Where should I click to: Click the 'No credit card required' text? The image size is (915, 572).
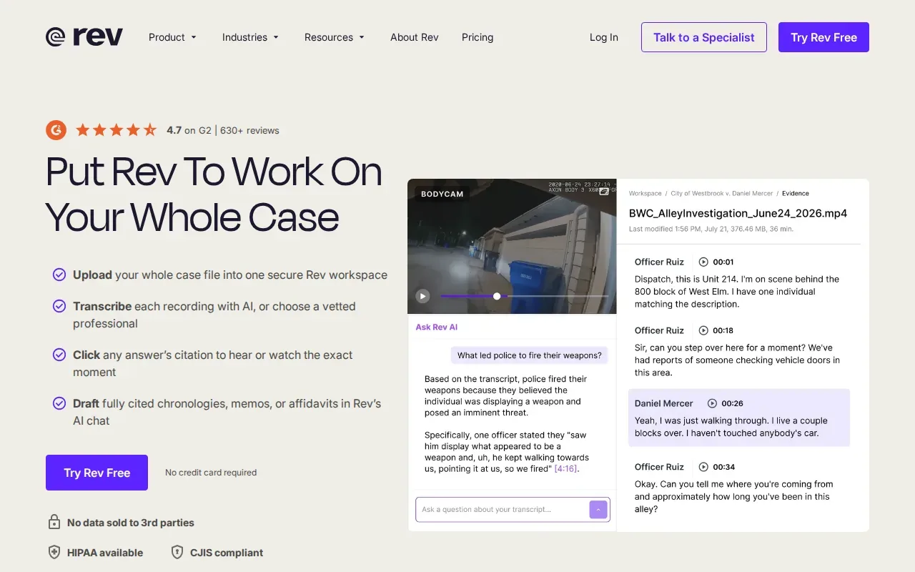click(x=211, y=473)
